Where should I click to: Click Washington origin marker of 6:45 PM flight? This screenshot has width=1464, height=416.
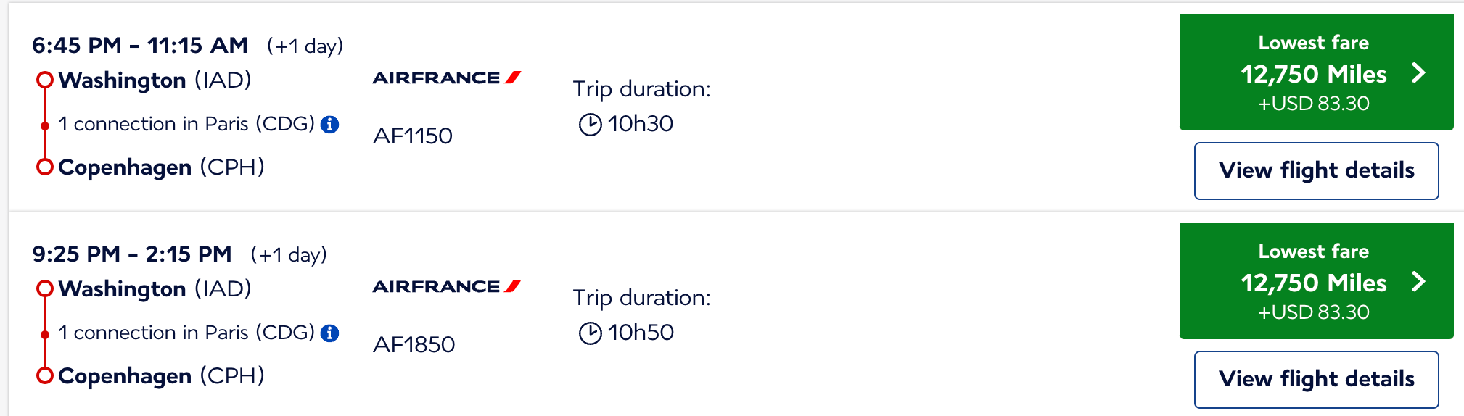click(45, 79)
